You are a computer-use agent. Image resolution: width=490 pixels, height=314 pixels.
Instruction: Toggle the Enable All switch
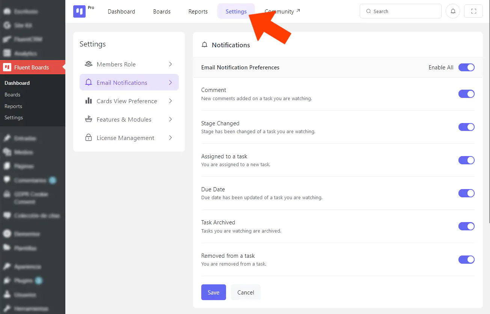click(x=466, y=68)
